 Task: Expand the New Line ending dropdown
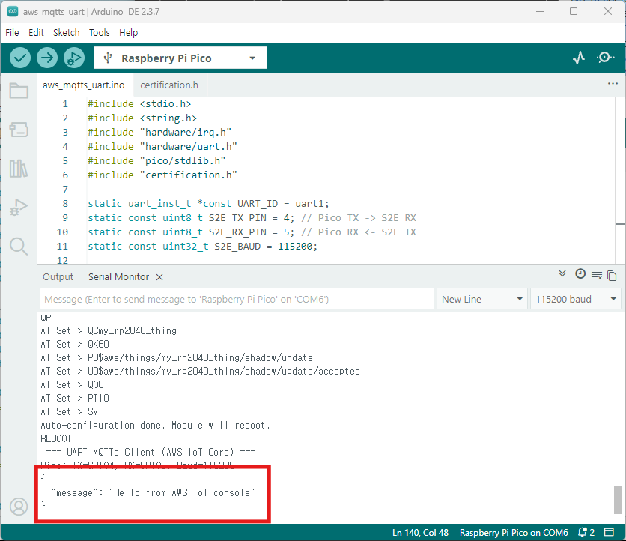(481, 299)
